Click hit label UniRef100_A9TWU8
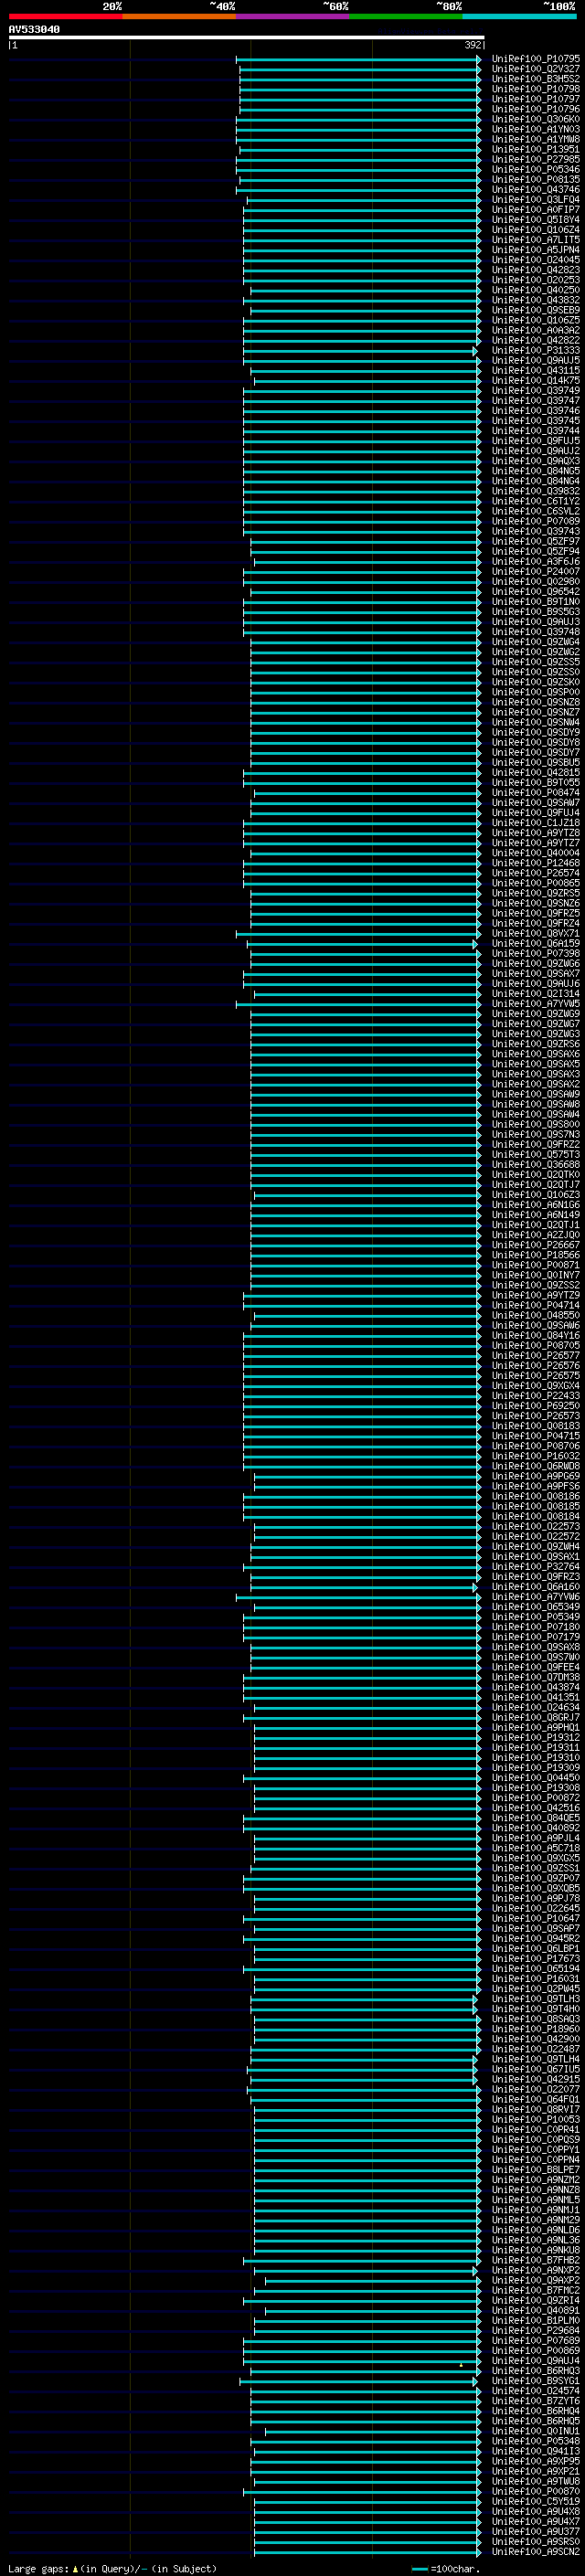 coord(536,2480)
